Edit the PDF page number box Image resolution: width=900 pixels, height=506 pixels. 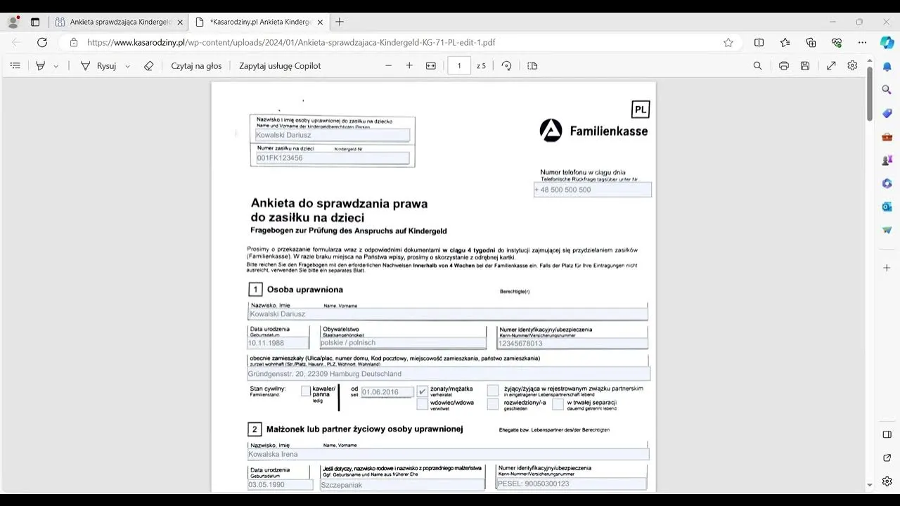tap(459, 65)
